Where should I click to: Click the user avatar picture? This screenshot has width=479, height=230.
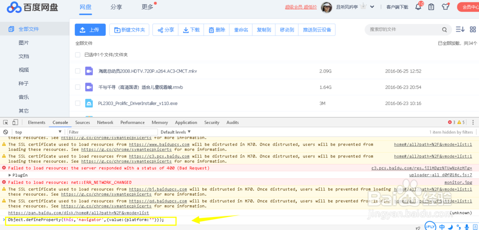[327, 7]
